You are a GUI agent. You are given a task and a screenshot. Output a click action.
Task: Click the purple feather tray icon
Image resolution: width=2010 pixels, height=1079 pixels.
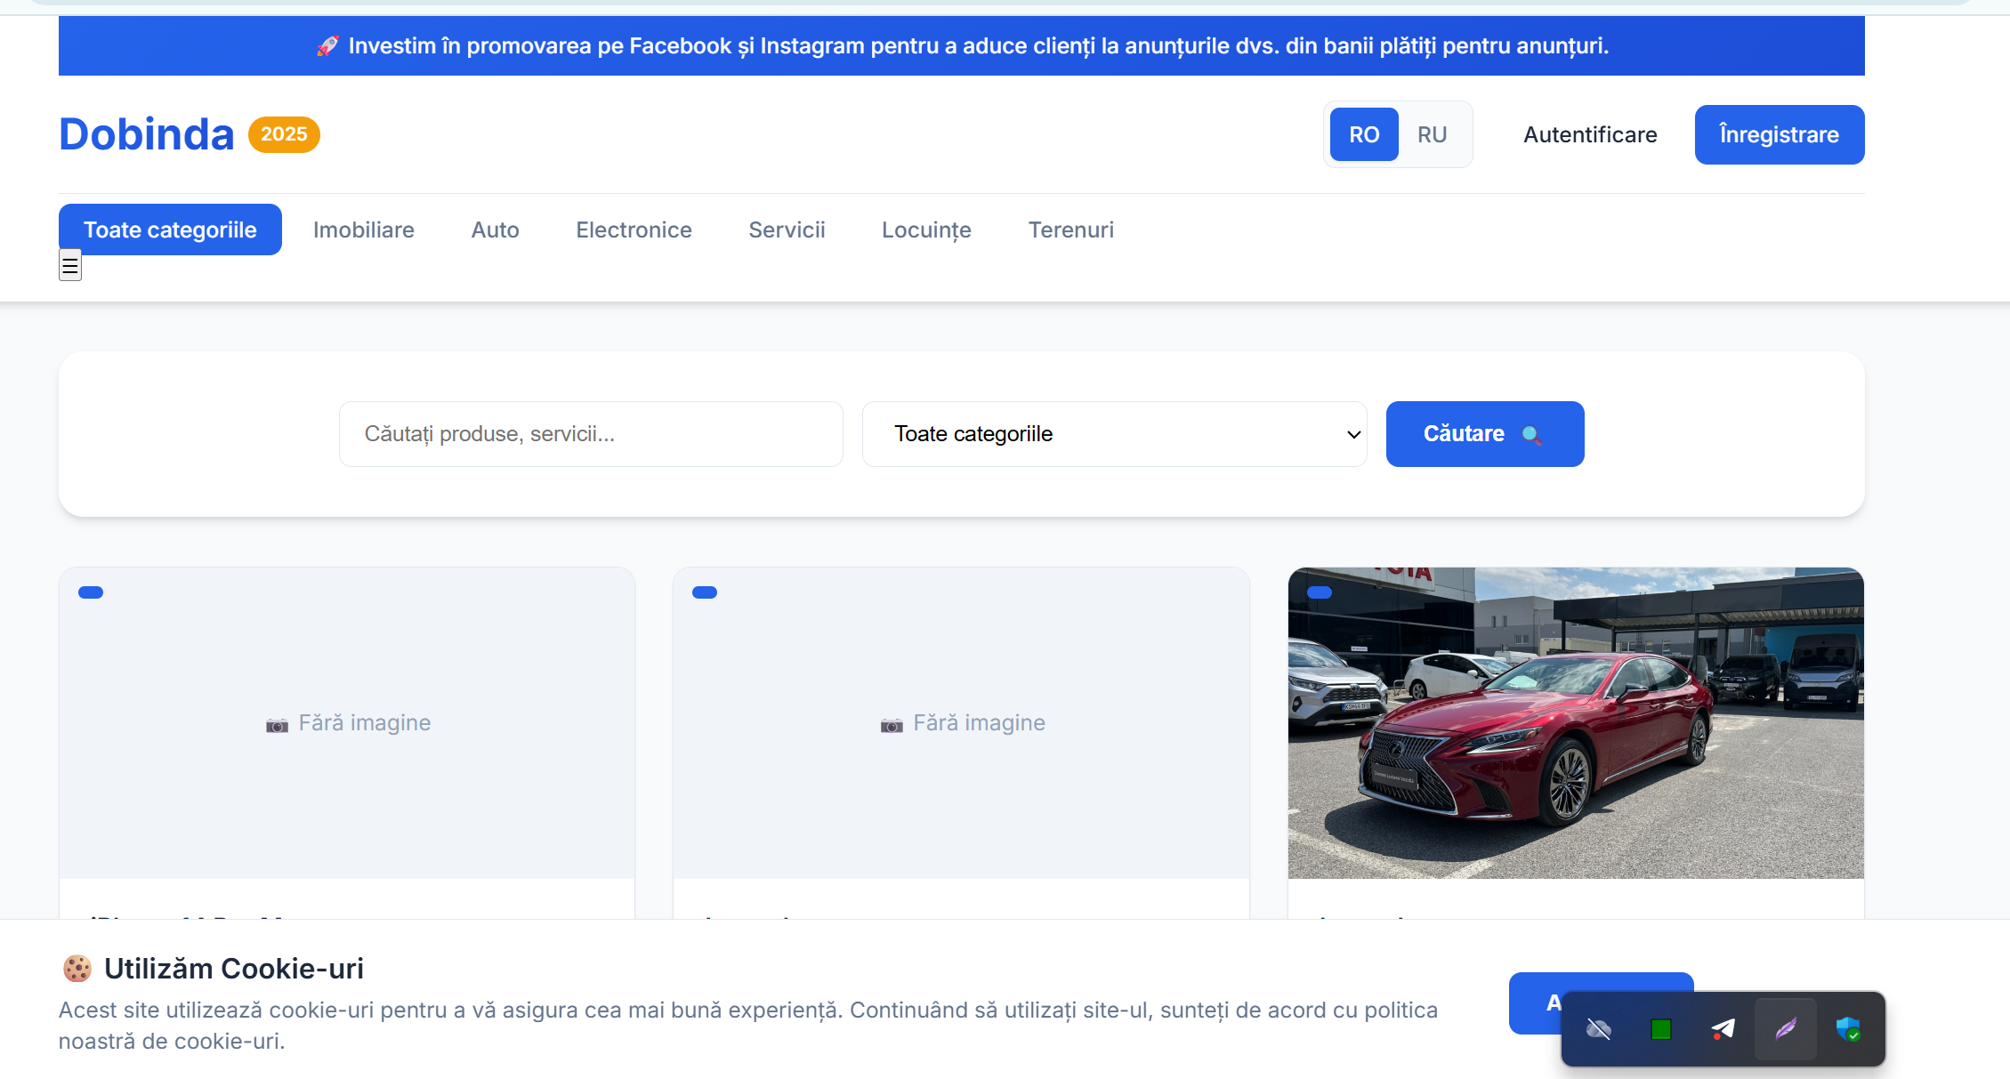click(x=1785, y=1029)
